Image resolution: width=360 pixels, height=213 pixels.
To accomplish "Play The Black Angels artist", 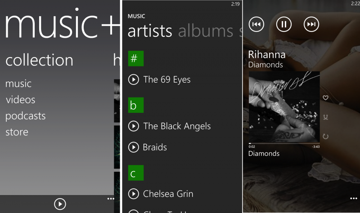I will (133, 126).
